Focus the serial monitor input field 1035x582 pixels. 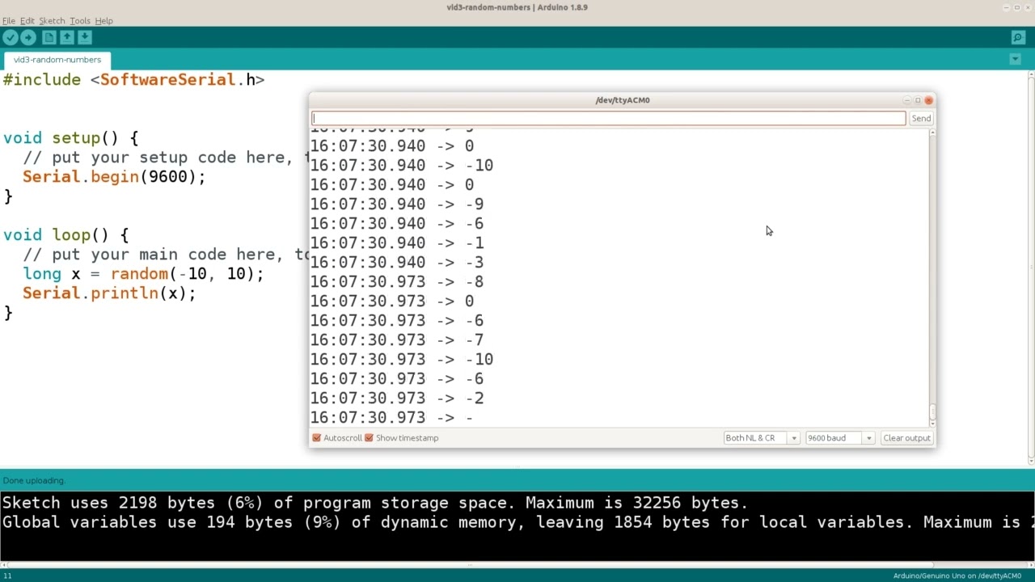coord(609,118)
